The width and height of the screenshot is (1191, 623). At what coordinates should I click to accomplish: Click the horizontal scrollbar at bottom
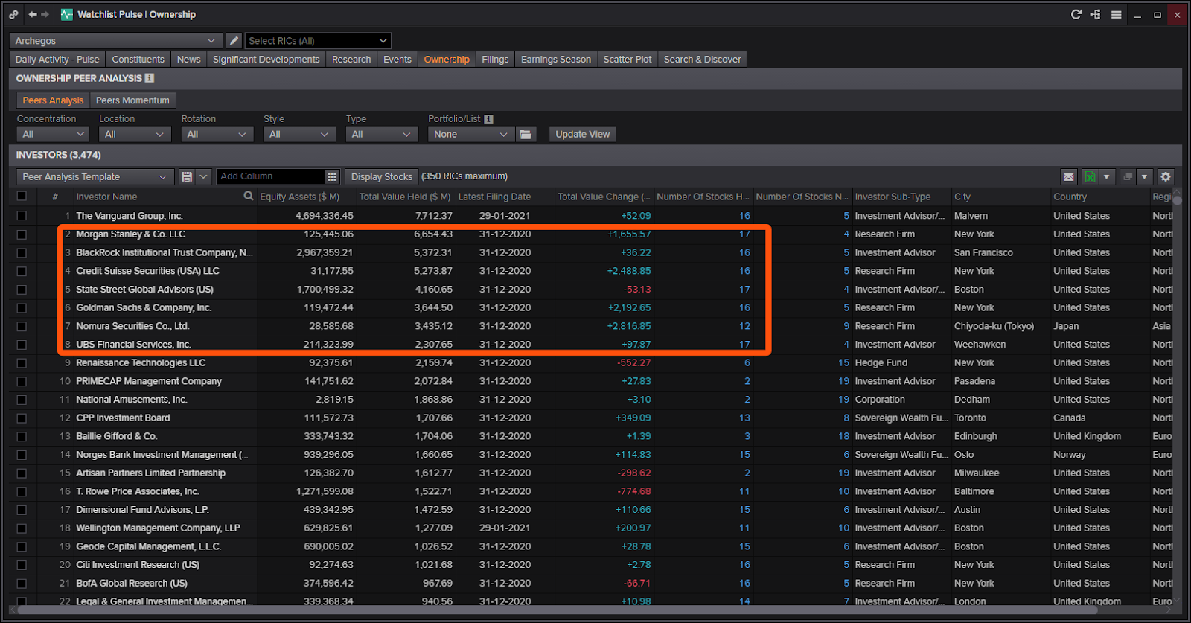pyautogui.click(x=558, y=610)
